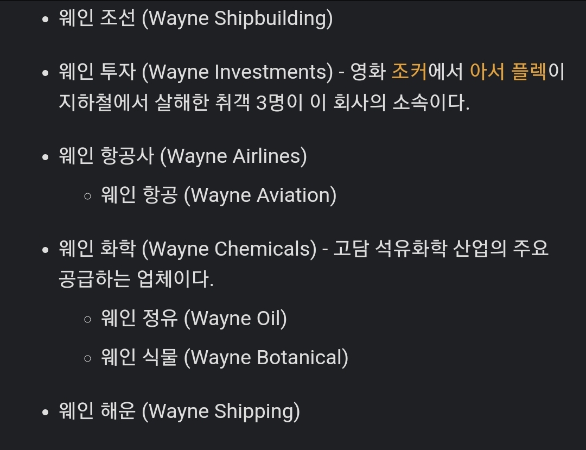The width and height of the screenshot is (586, 450).
Task: Click the line starting with 지하철에서 살해한
Action: [264, 102]
